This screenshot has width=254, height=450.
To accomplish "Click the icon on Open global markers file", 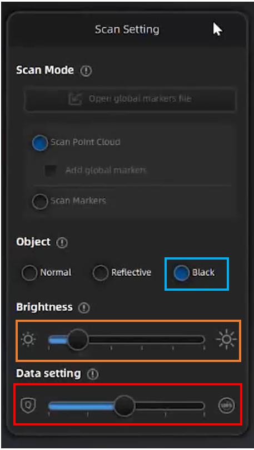I will tap(76, 99).
